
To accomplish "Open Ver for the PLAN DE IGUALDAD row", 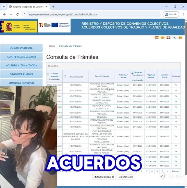I will tap(176, 136).
